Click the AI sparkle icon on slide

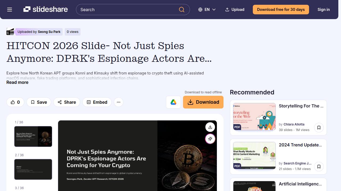[x=210, y=139]
